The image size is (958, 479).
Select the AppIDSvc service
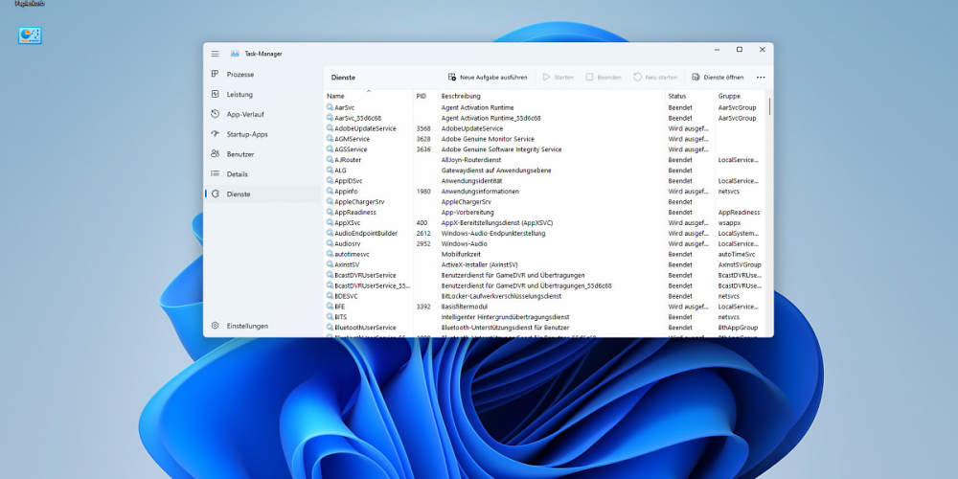click(544, 181)
